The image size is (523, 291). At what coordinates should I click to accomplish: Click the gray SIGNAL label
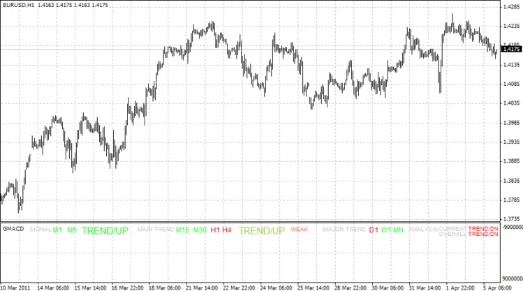click(x=40, y=230)
